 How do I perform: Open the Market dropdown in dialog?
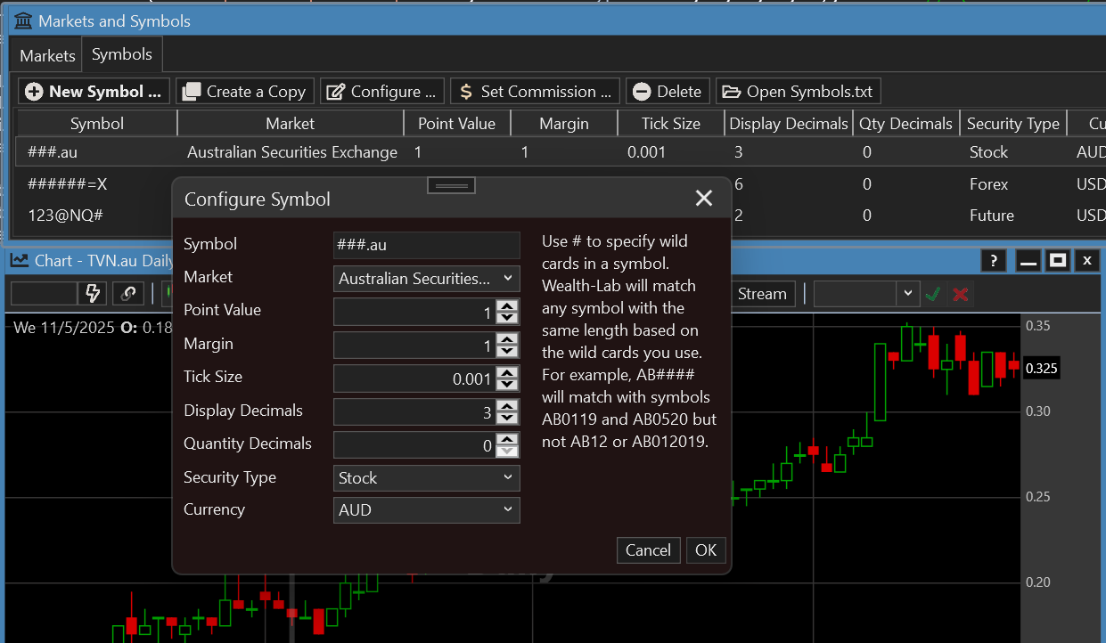[426, 278]
